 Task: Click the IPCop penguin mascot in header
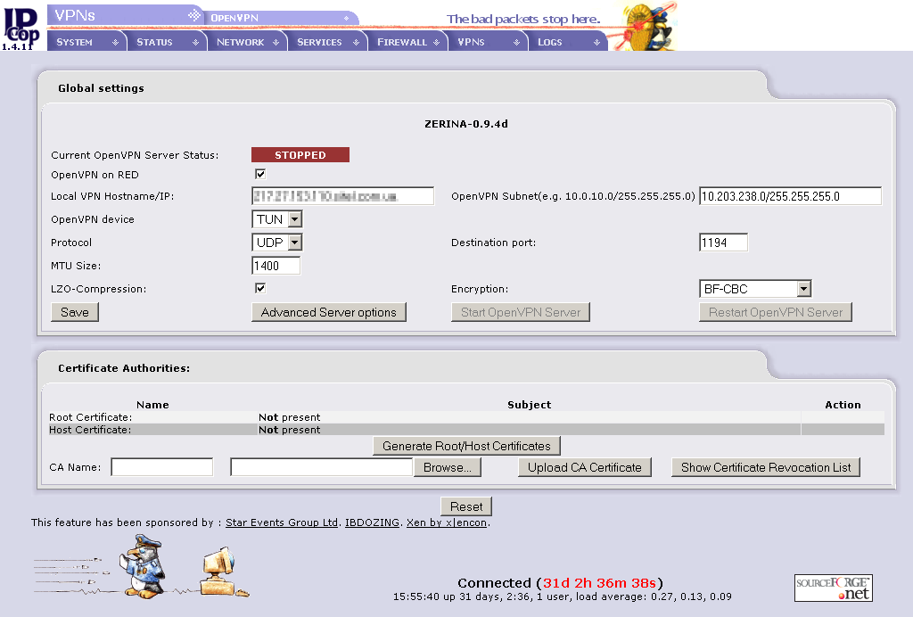point(648,26)
